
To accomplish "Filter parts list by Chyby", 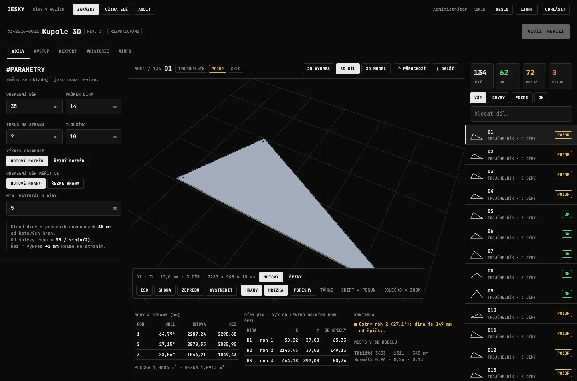I will click(x=498, y=97).
